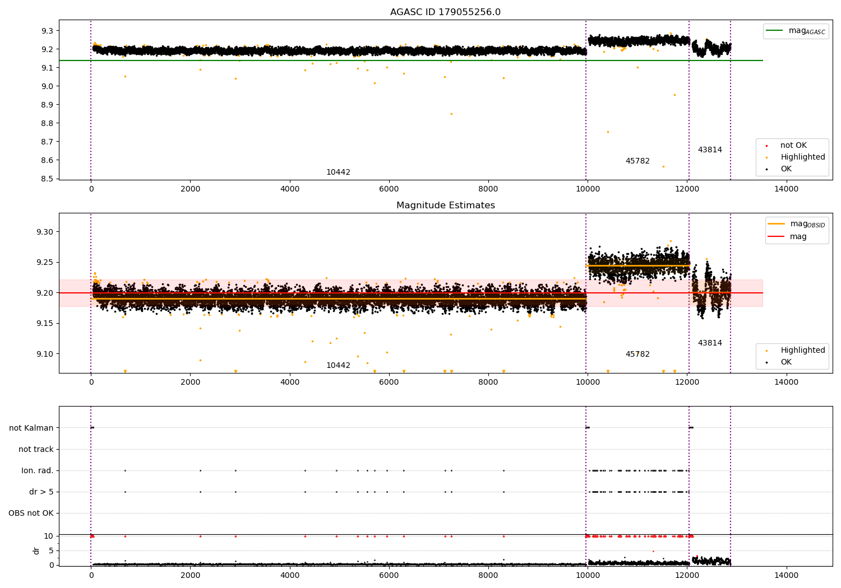Click the 'Ion. rad.' row label

point(38,471)
